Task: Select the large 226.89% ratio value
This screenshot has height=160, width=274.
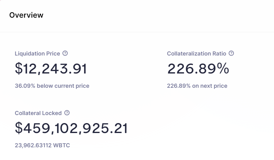Action: (x=198, y=69)
